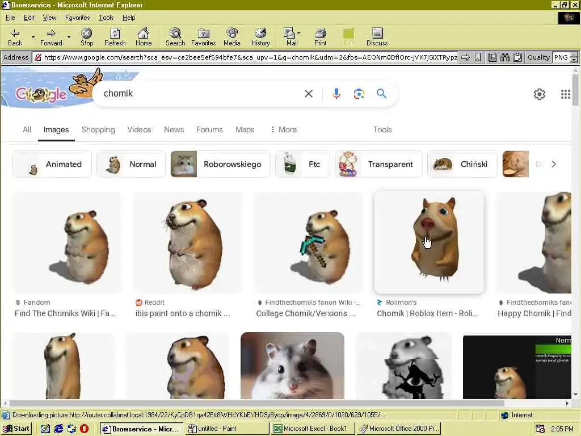This screenshot has width=581, height=436.
Task: Open the Reddit ibis paint chomik link
Action: coord(183,313)
